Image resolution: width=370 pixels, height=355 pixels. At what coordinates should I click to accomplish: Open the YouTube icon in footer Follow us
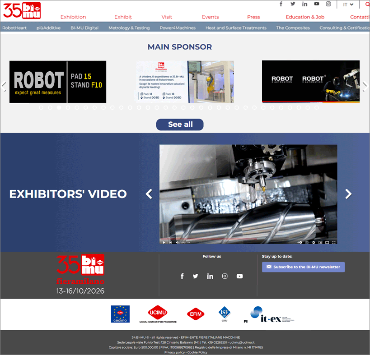click(x=239, y=276)
